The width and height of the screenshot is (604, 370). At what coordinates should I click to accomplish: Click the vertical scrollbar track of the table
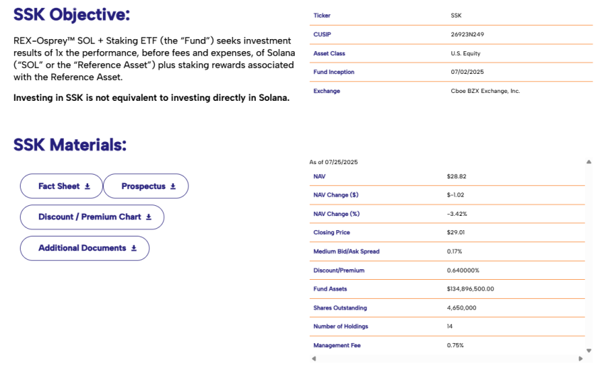tap(588, 256)
